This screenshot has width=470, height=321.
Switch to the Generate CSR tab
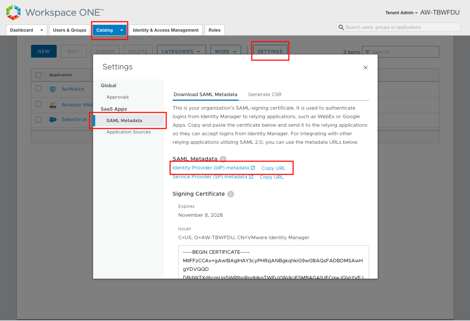coord(265,95)
